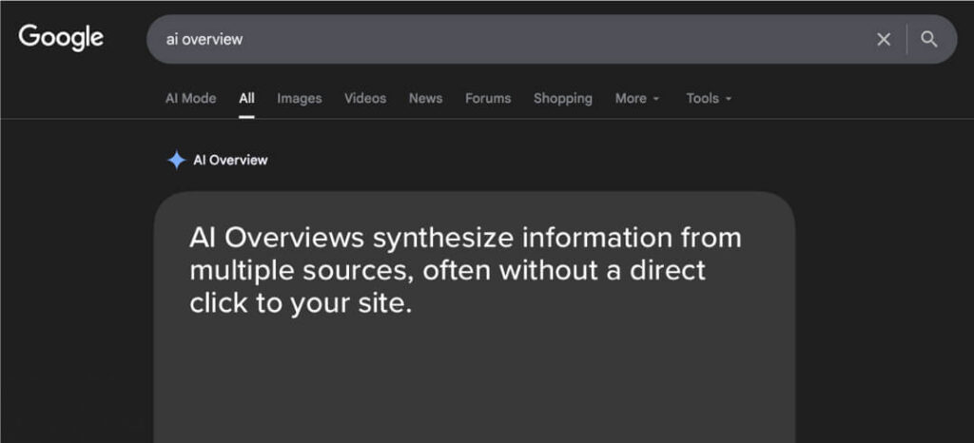Click the 'AI Overviews synthesize information' text
This screenshot has height=443, width=974.
(465, 271)
